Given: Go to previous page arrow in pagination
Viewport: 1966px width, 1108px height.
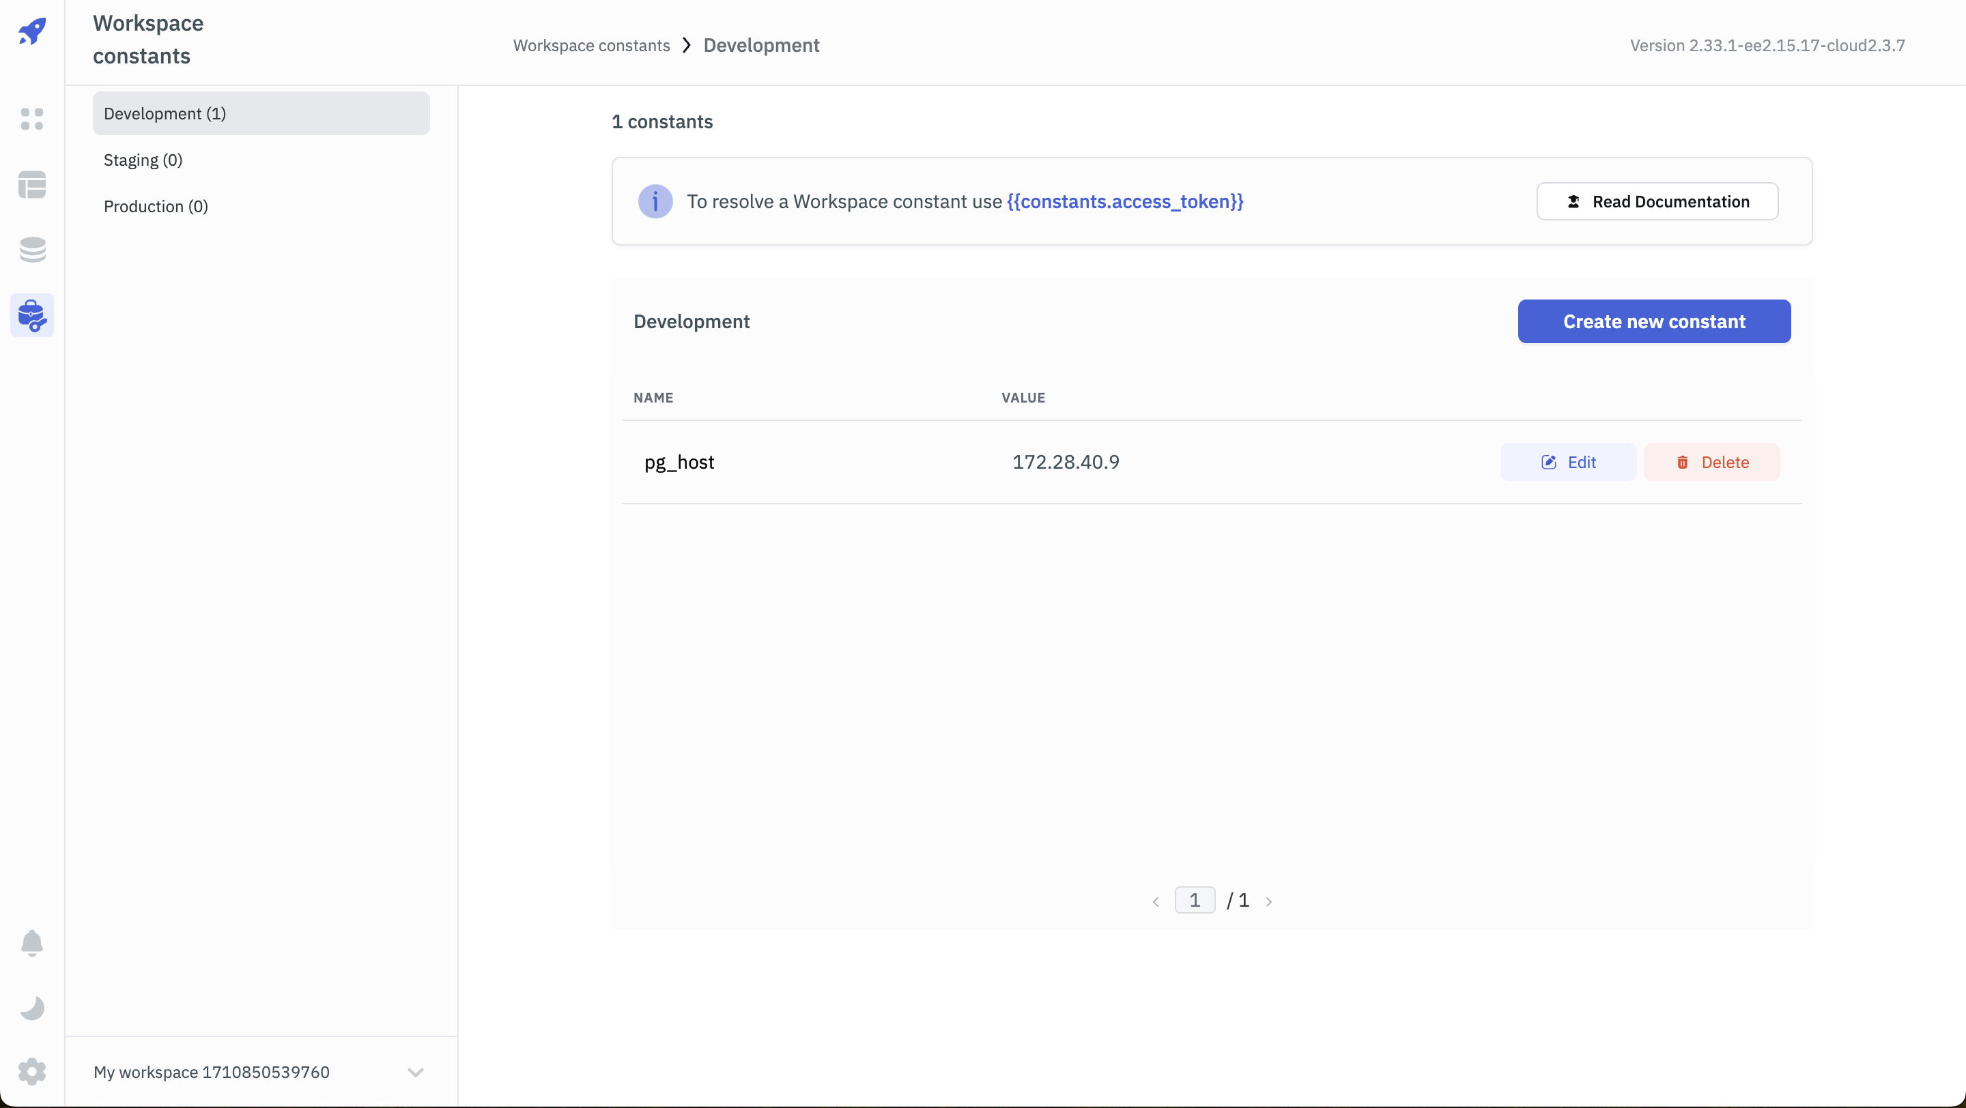Looking at the screenshot, I should coord(1156,901).
